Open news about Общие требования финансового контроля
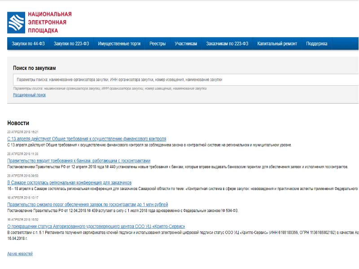This screenshot has height=269, width=359. point(87,139)
